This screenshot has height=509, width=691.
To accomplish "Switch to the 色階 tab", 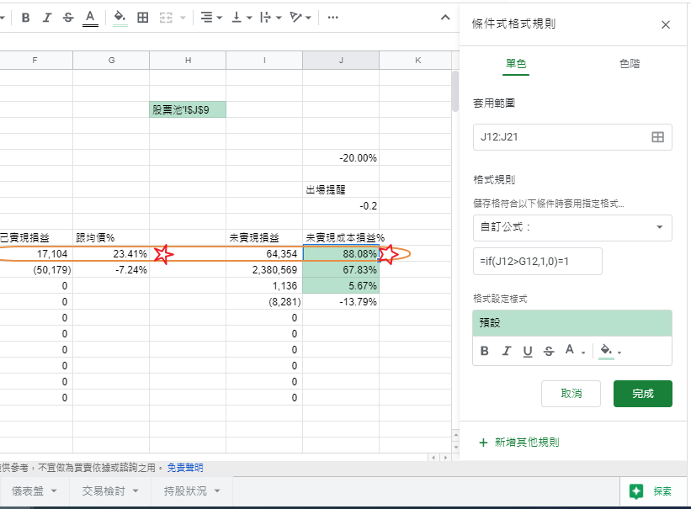I will pyautogui.click(x=629, y=64).
